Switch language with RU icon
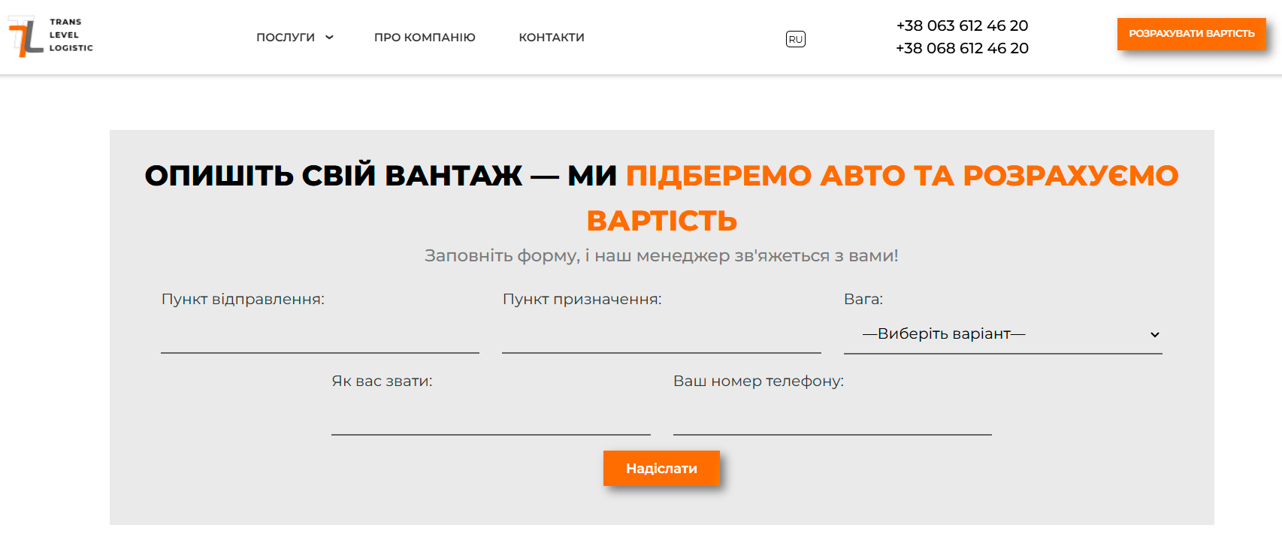This screenshot has width=1282, height=555. [x=796, y=39]
